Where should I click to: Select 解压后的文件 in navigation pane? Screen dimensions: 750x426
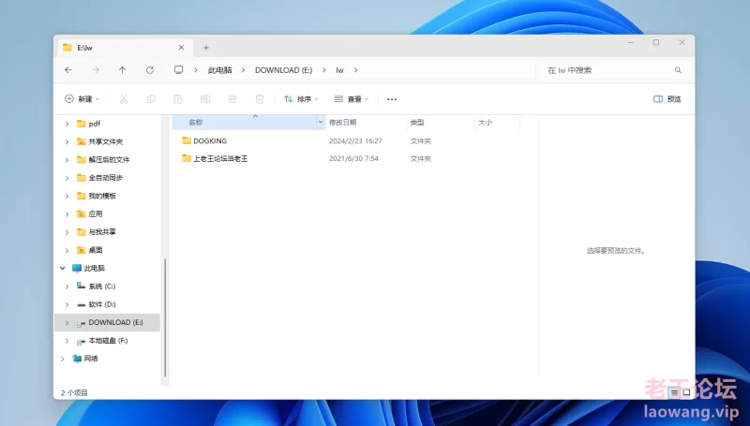point(109,160)
